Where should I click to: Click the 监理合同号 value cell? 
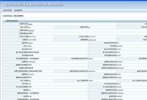[x=89, y=27]
